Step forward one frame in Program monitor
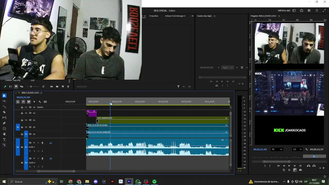The width and height of the screenshot is (329, 185). 295,166
